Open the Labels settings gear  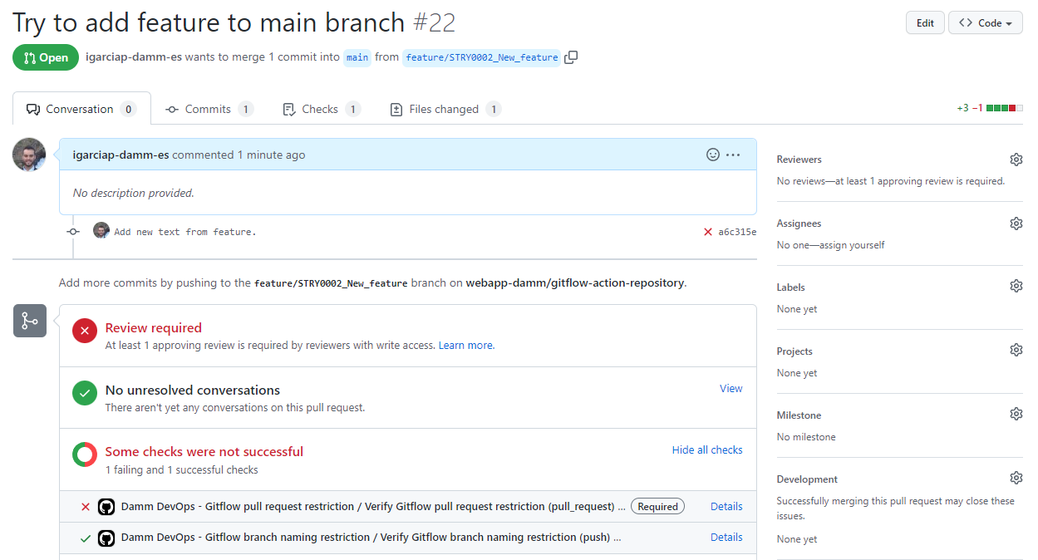[1016, 285]
